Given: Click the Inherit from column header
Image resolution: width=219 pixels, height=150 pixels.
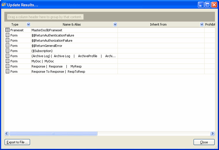Looking at the screenshot, I should coord(158,25).
